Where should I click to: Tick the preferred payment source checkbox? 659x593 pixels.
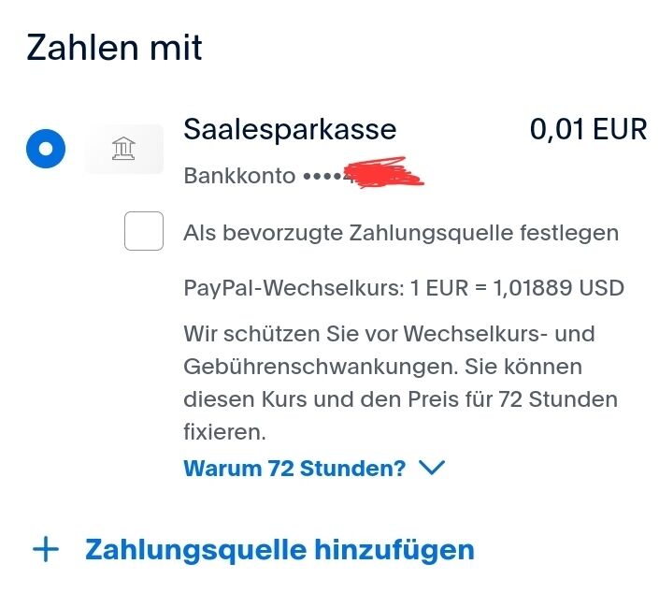coord(144,231)
